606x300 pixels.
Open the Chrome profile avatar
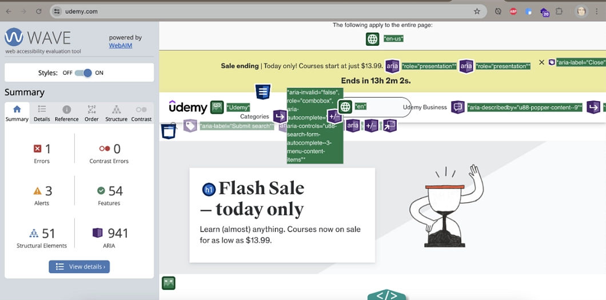(581, 11)
